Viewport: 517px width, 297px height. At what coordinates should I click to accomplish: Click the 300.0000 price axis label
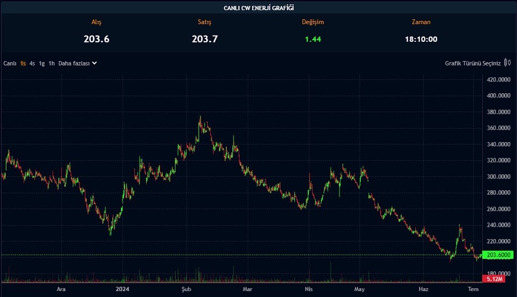click(x=498, y=176)
